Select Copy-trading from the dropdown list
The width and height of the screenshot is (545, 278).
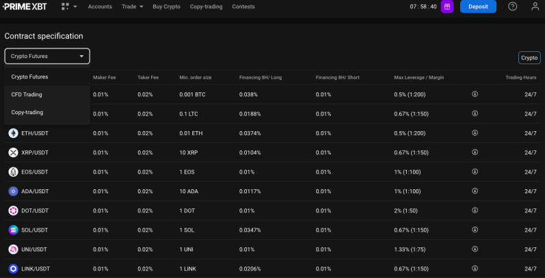(x=47, y=113)
